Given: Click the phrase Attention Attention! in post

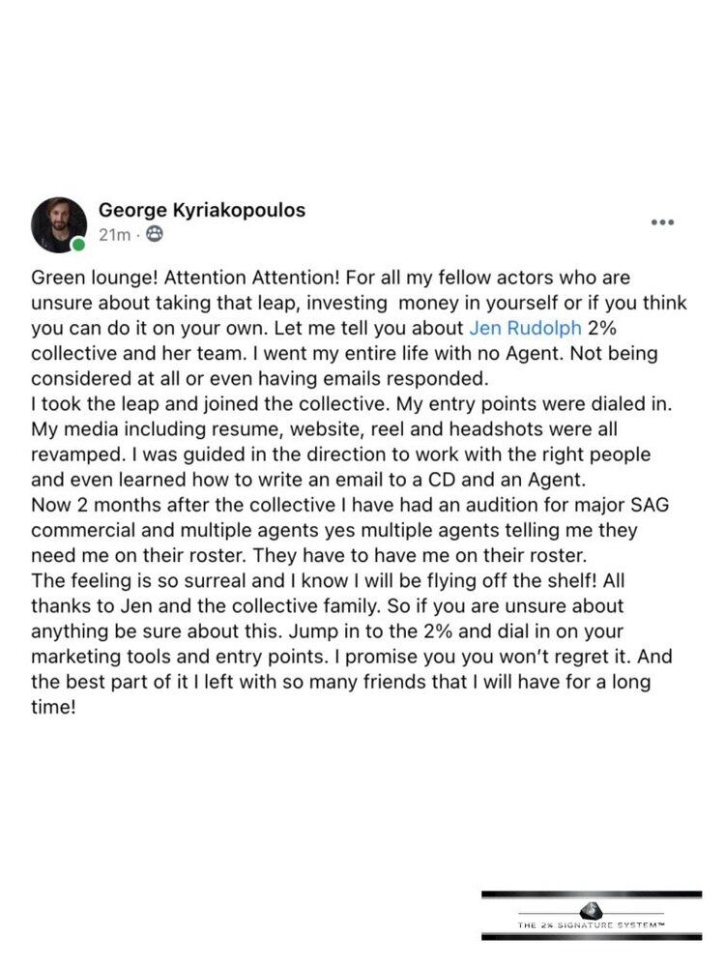Looking at the screenshot, I should (252, 278).
